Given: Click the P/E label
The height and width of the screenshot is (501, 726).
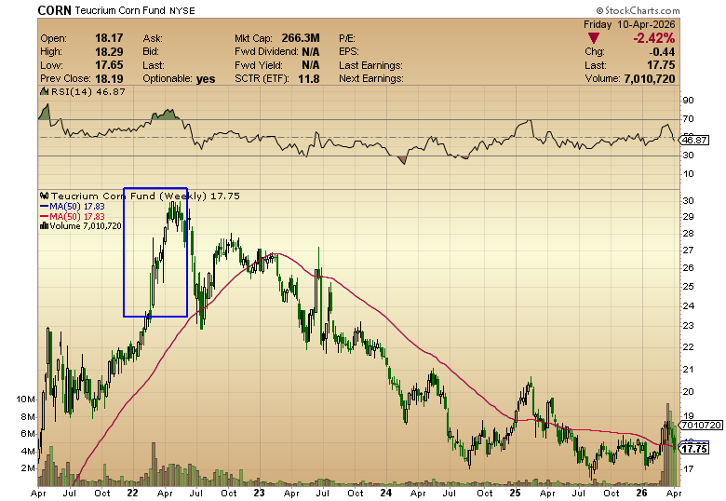Looking at the screenshot, I should tap(347, 38).
